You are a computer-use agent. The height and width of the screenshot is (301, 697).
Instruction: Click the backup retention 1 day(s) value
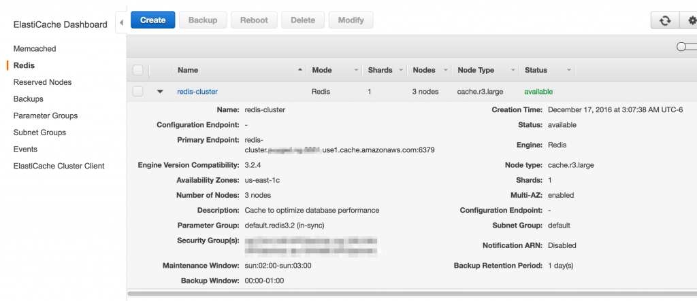pos(561,266)
